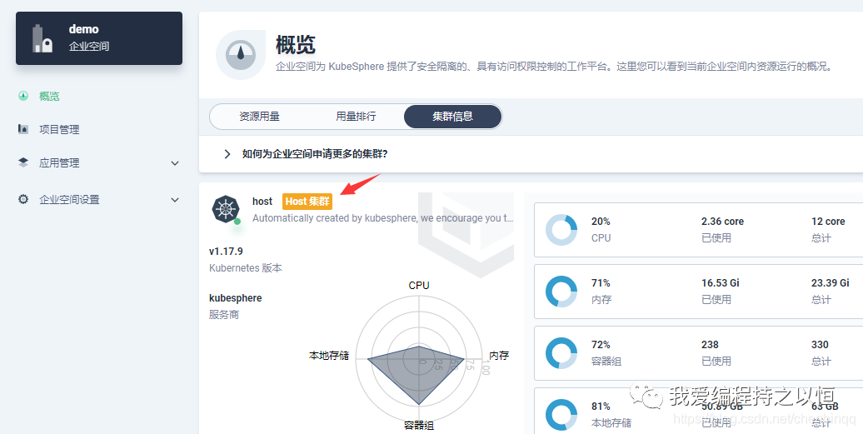Click the cluster description text
This screenshot has width=863, height=434.
click(384, 218)
